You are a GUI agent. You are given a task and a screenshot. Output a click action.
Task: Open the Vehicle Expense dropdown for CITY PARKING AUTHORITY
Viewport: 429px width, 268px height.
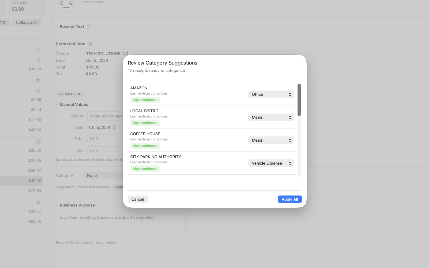(x=271, y=163)
